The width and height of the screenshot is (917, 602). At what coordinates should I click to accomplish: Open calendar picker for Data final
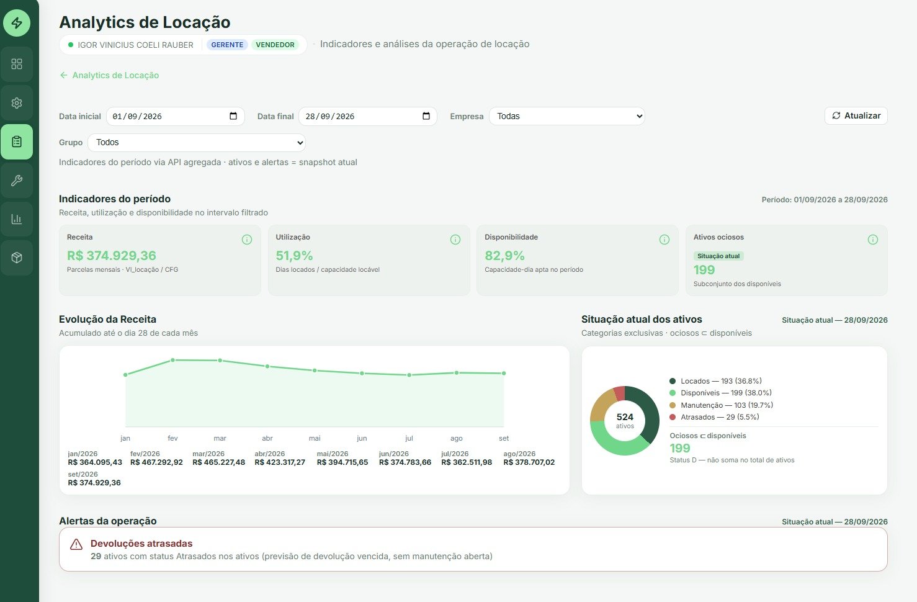pos(426,116)
